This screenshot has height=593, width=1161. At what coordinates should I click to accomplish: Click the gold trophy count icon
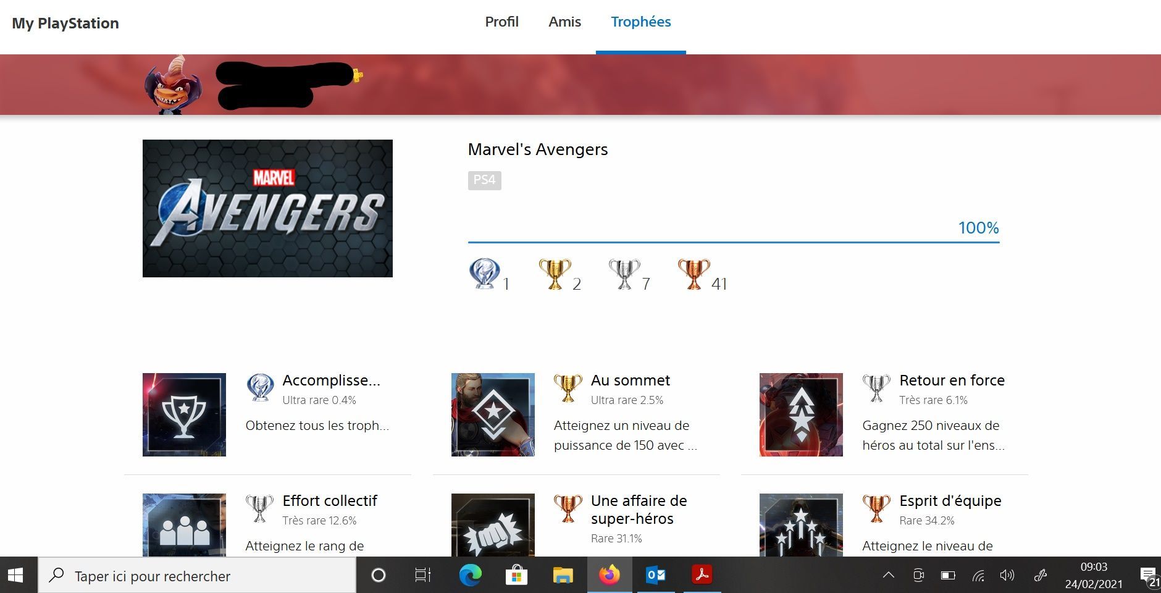coord(555,274)
